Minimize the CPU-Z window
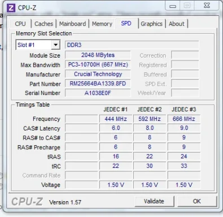Viewport: 223px width, 217px height. pos(173,6)
